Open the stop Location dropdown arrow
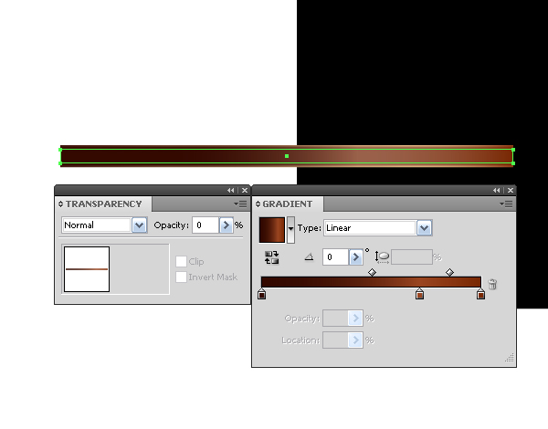 [355, 340]
